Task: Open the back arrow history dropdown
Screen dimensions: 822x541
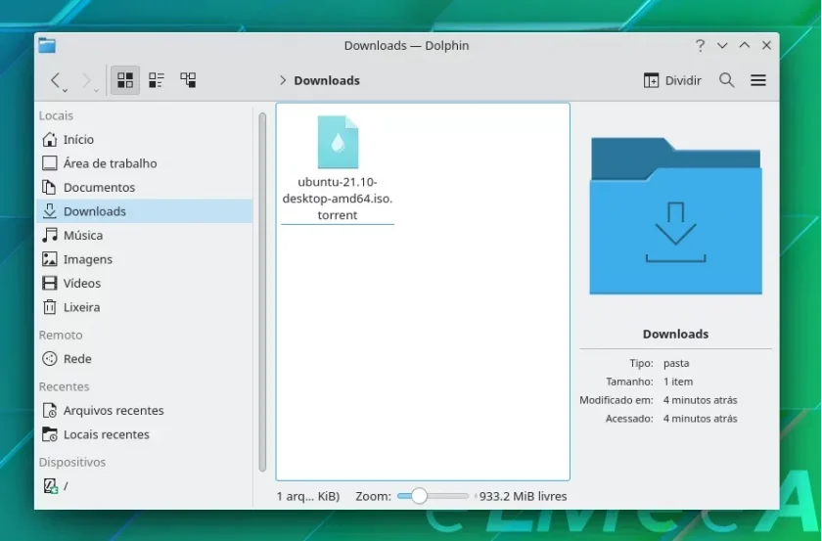Action: coord(66,91)
